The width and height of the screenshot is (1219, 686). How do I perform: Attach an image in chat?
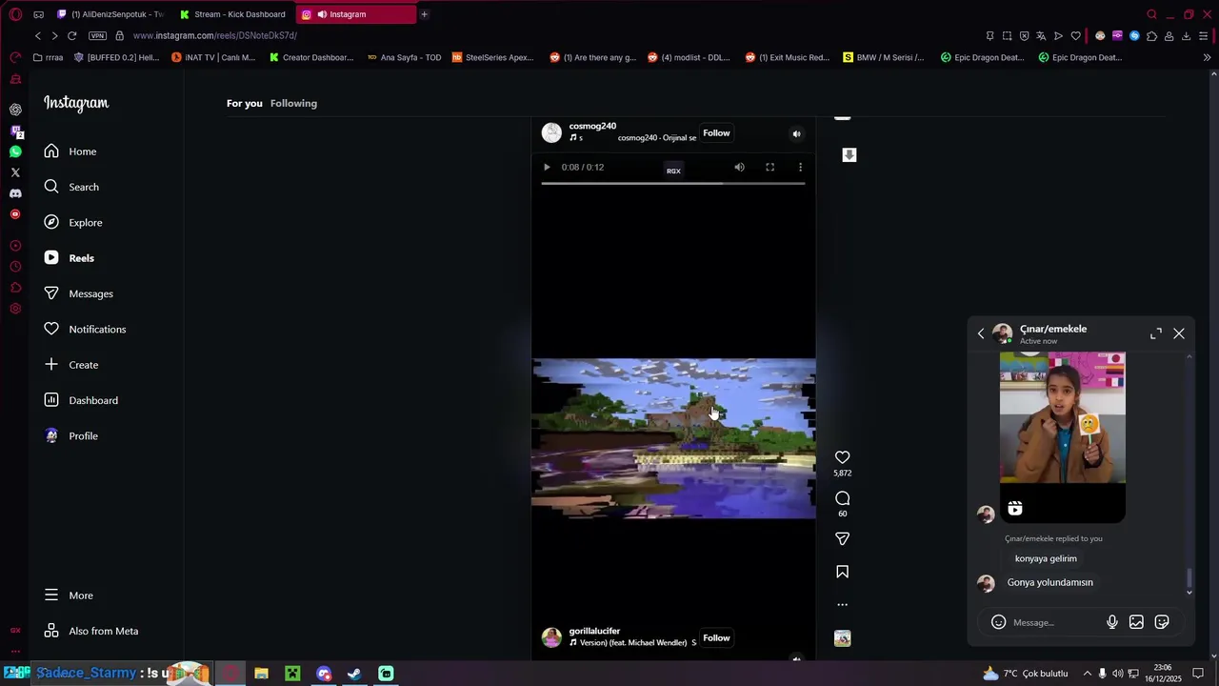click(x=1136, y=622)
